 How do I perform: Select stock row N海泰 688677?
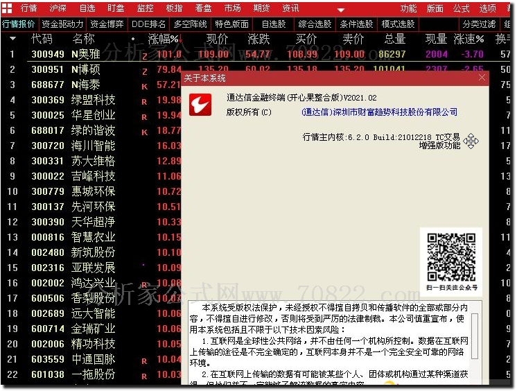coord(91,85)
